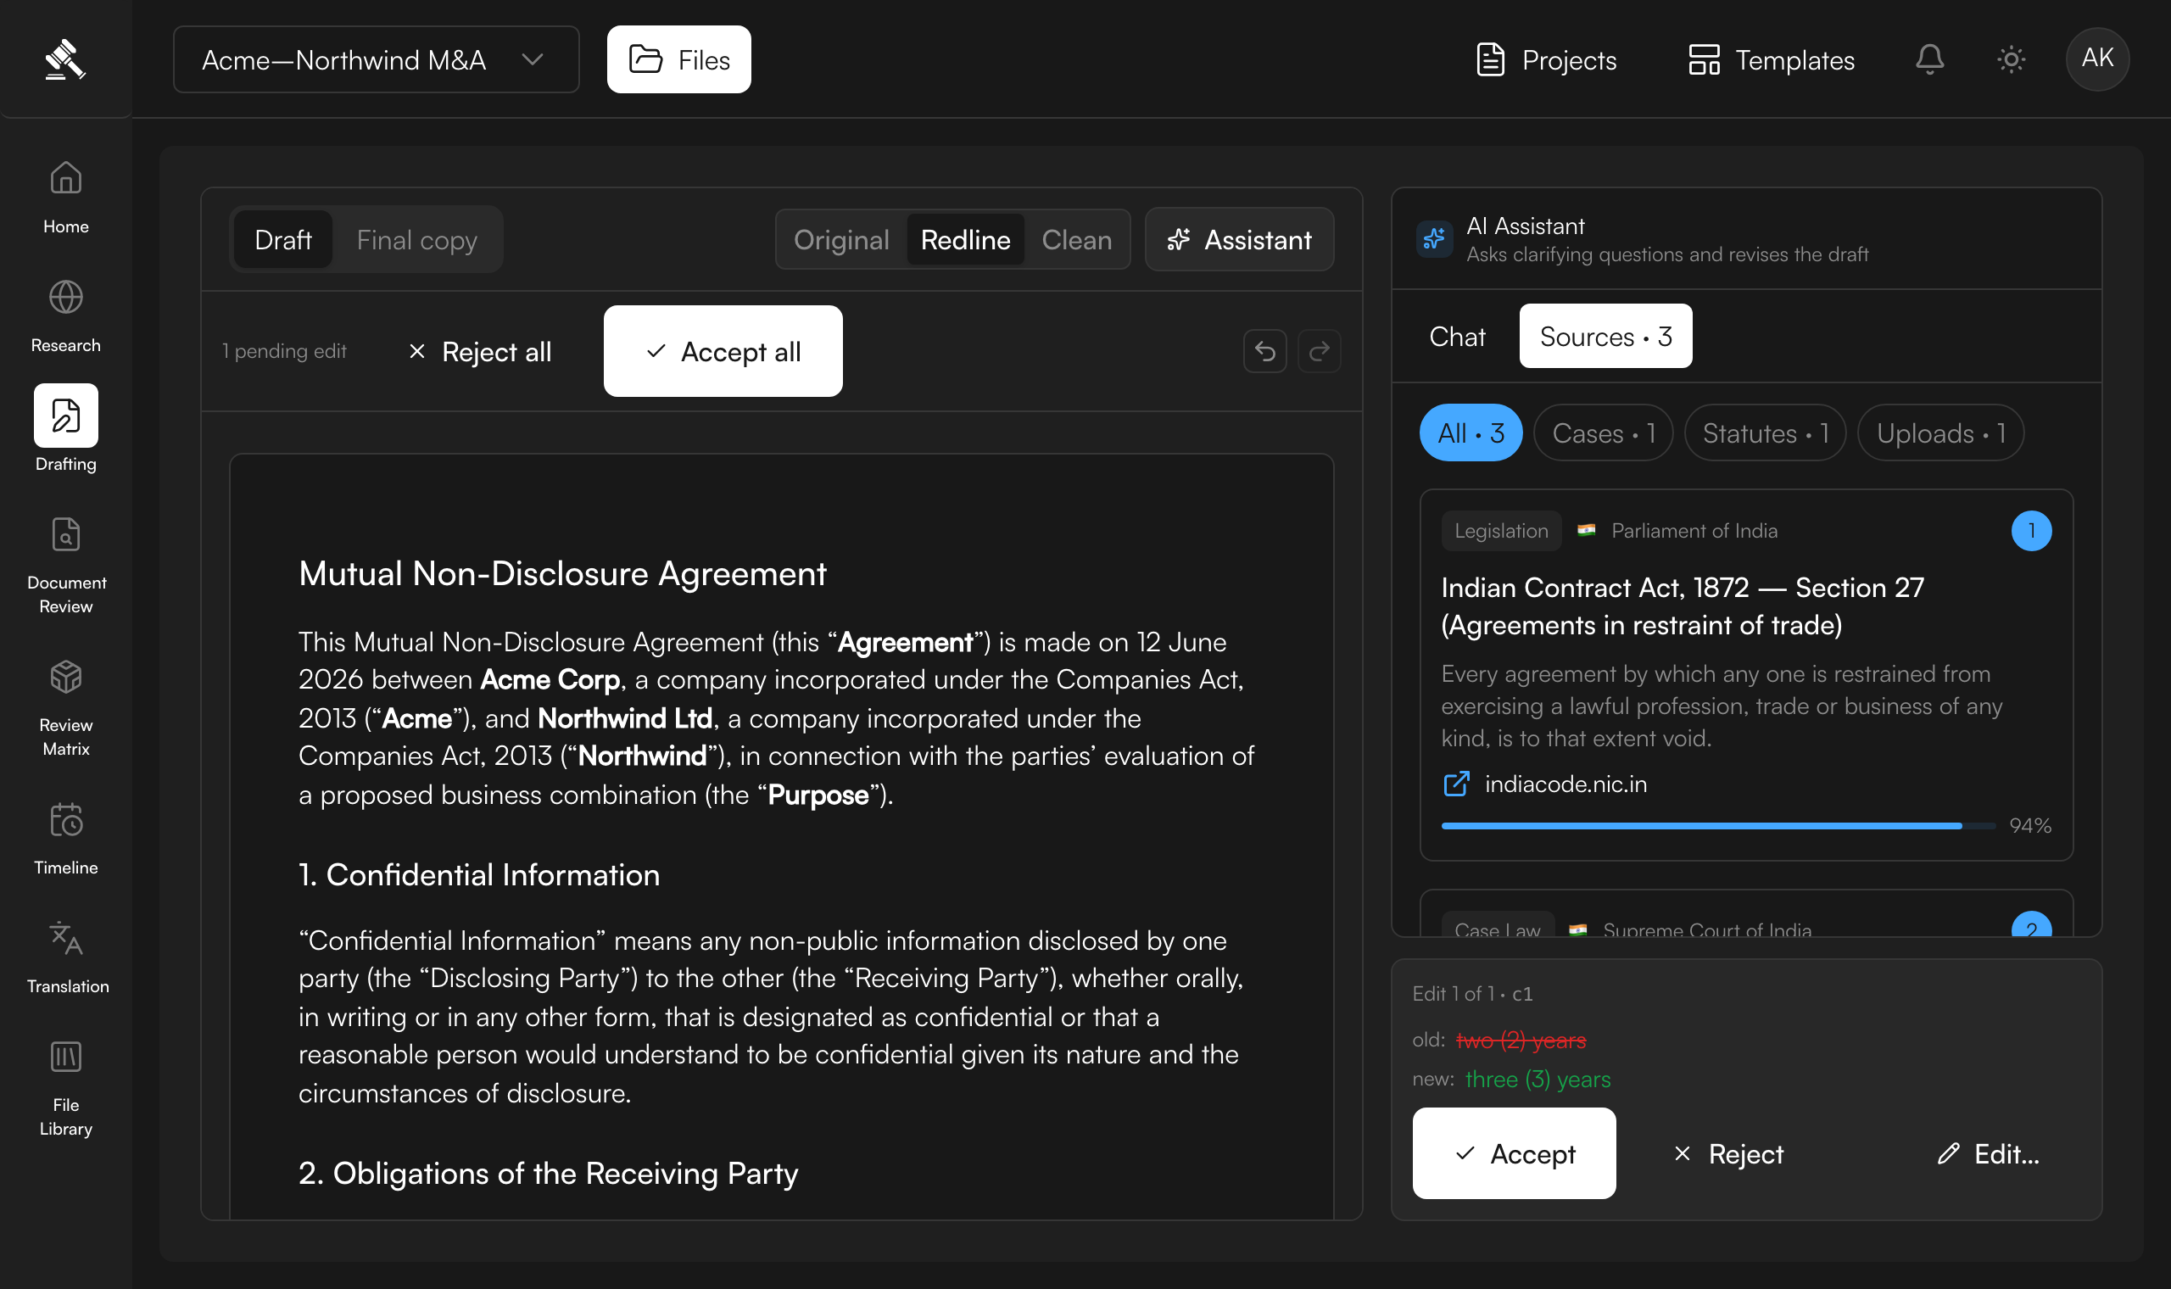Screen dimensions: 2171x1289
Task: Select the Original document mode
Action: coord(841,240)
